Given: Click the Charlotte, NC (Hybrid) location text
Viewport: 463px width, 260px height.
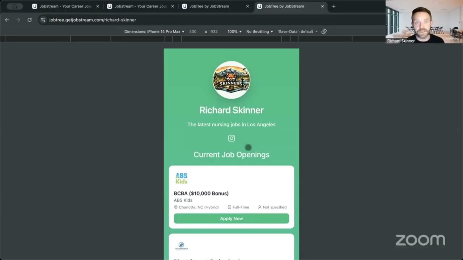Looking at the screenshot, I should point(199,207).
